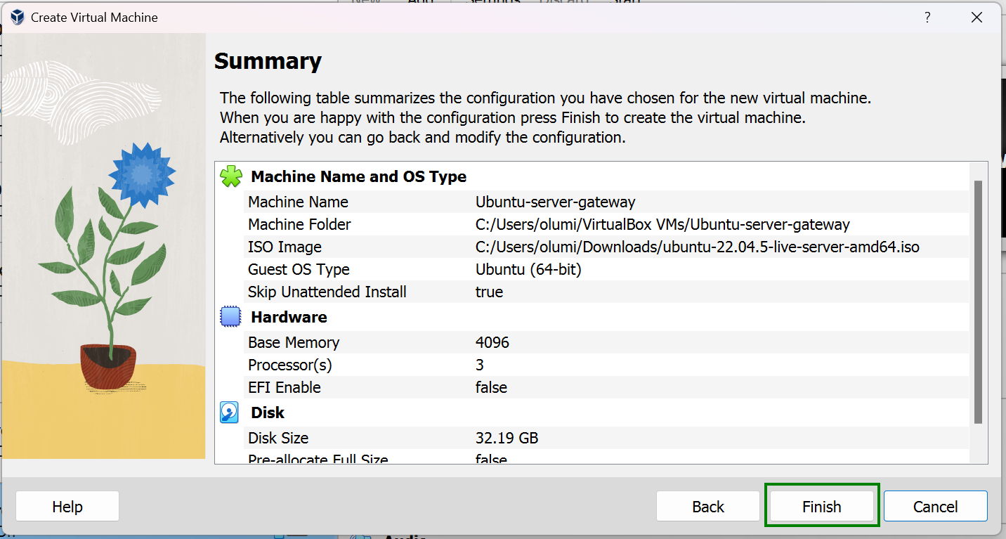Click the EFI Enable value false
The width and height of the screenshot is (1006, 539).
(491, 387)
